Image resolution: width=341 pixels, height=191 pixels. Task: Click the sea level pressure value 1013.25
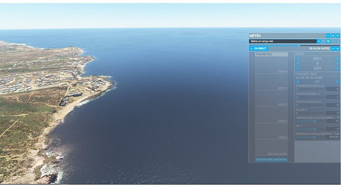coord(333,137)
